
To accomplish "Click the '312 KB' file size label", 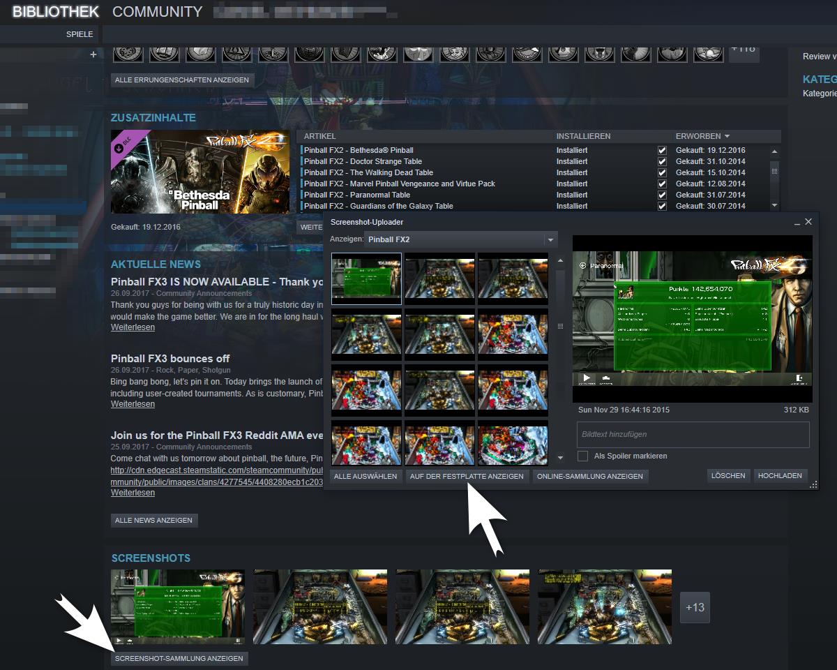I will click(x=797, y=410).
